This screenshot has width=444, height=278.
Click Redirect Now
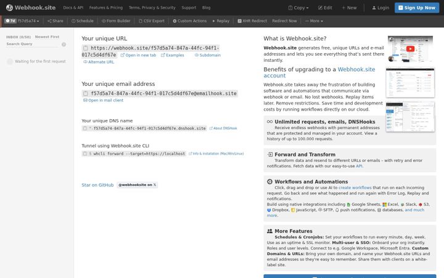[x=284, y=21]
